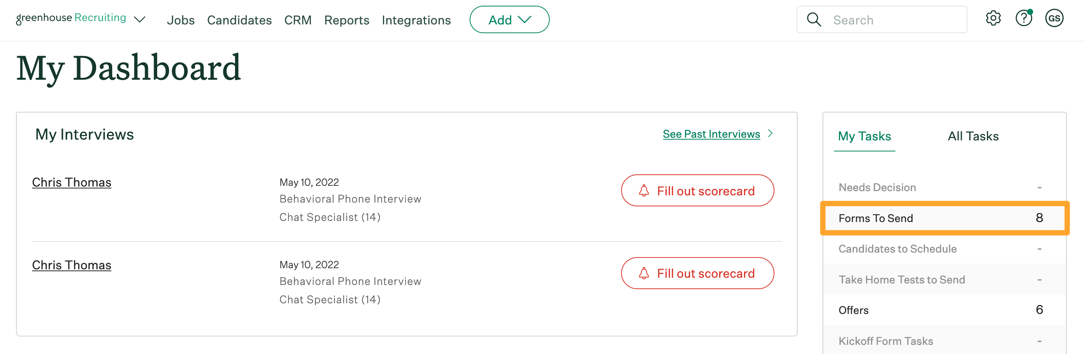Open the Jobs menu item
Viewport: 1085px width, 354px height.
tap(180, 20)
